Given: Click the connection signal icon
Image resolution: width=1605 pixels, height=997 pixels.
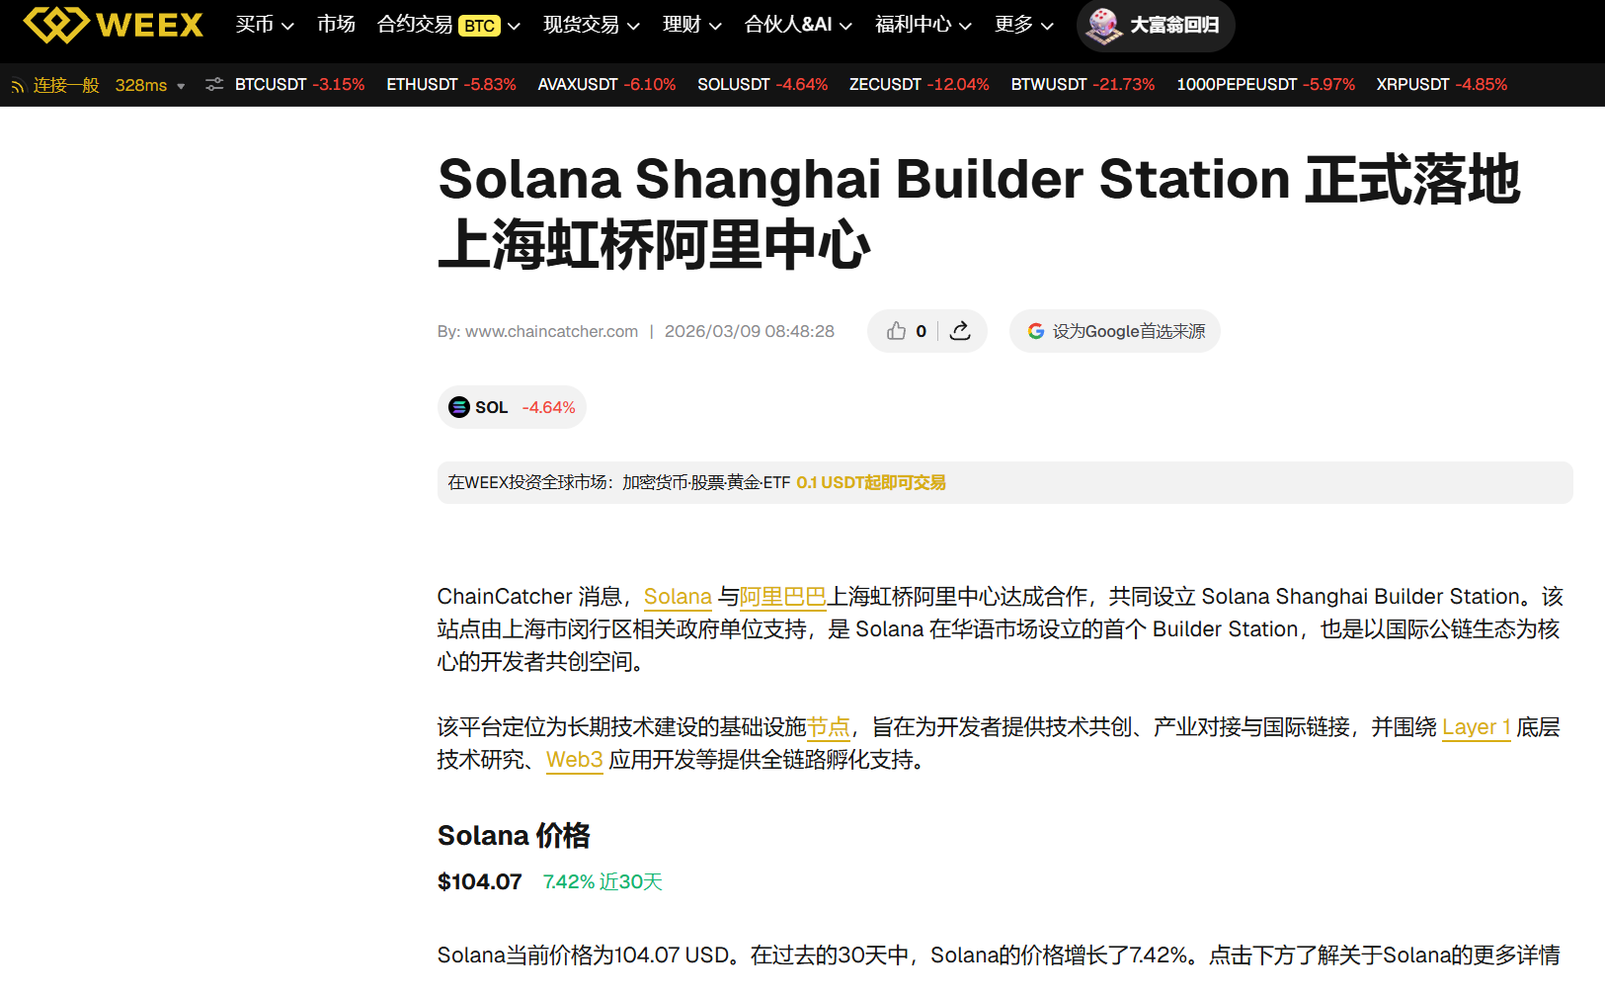Looking at the screenshot, I should click(x=18, y=86).
